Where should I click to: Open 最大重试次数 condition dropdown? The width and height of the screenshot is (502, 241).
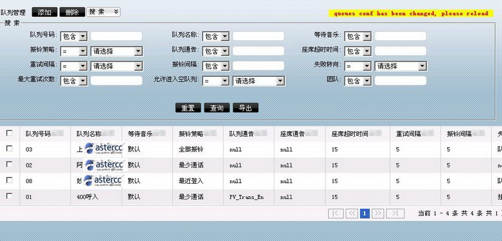click(74, 81)
